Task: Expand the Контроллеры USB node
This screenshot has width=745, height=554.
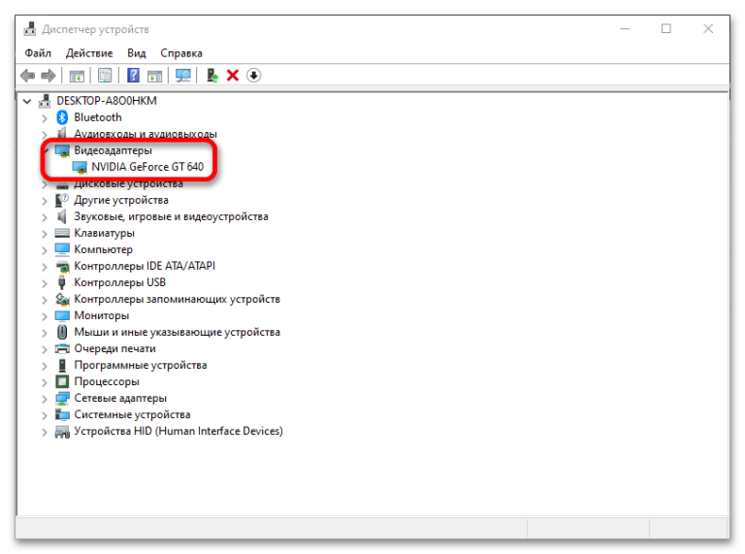Action: 45,282
